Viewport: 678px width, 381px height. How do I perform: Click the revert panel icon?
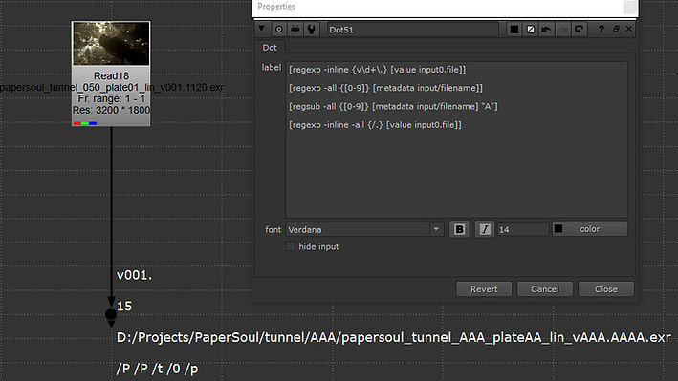point(579,30)
